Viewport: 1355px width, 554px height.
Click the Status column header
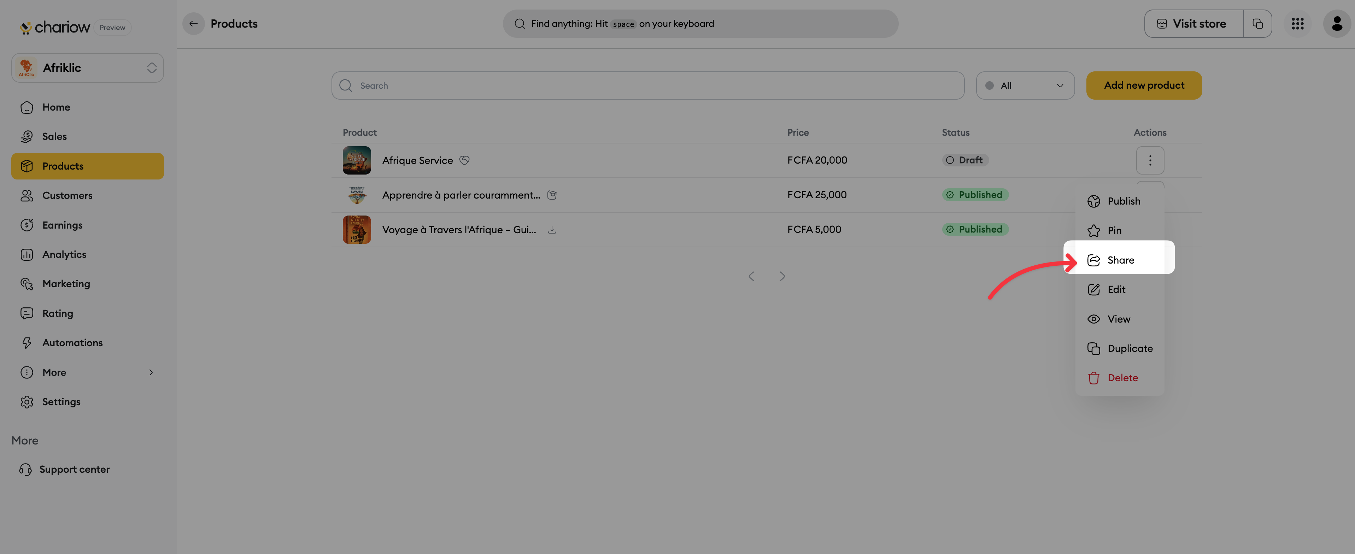click(x=955, y=132)
